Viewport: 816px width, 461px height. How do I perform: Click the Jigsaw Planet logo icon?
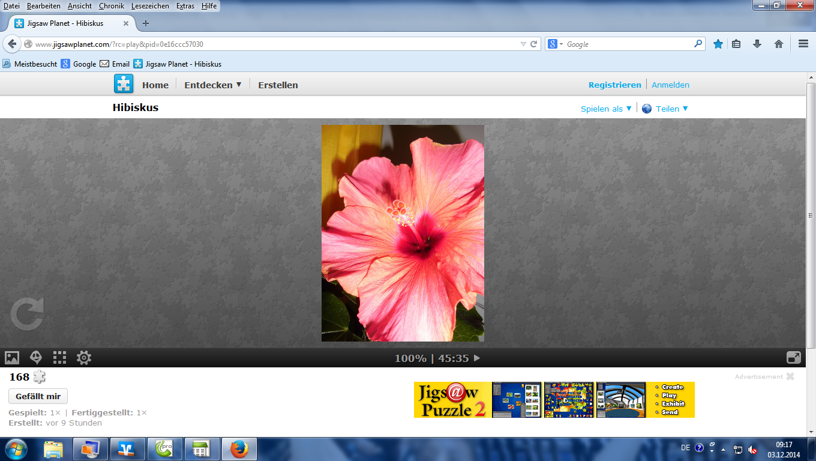point(124,84)
